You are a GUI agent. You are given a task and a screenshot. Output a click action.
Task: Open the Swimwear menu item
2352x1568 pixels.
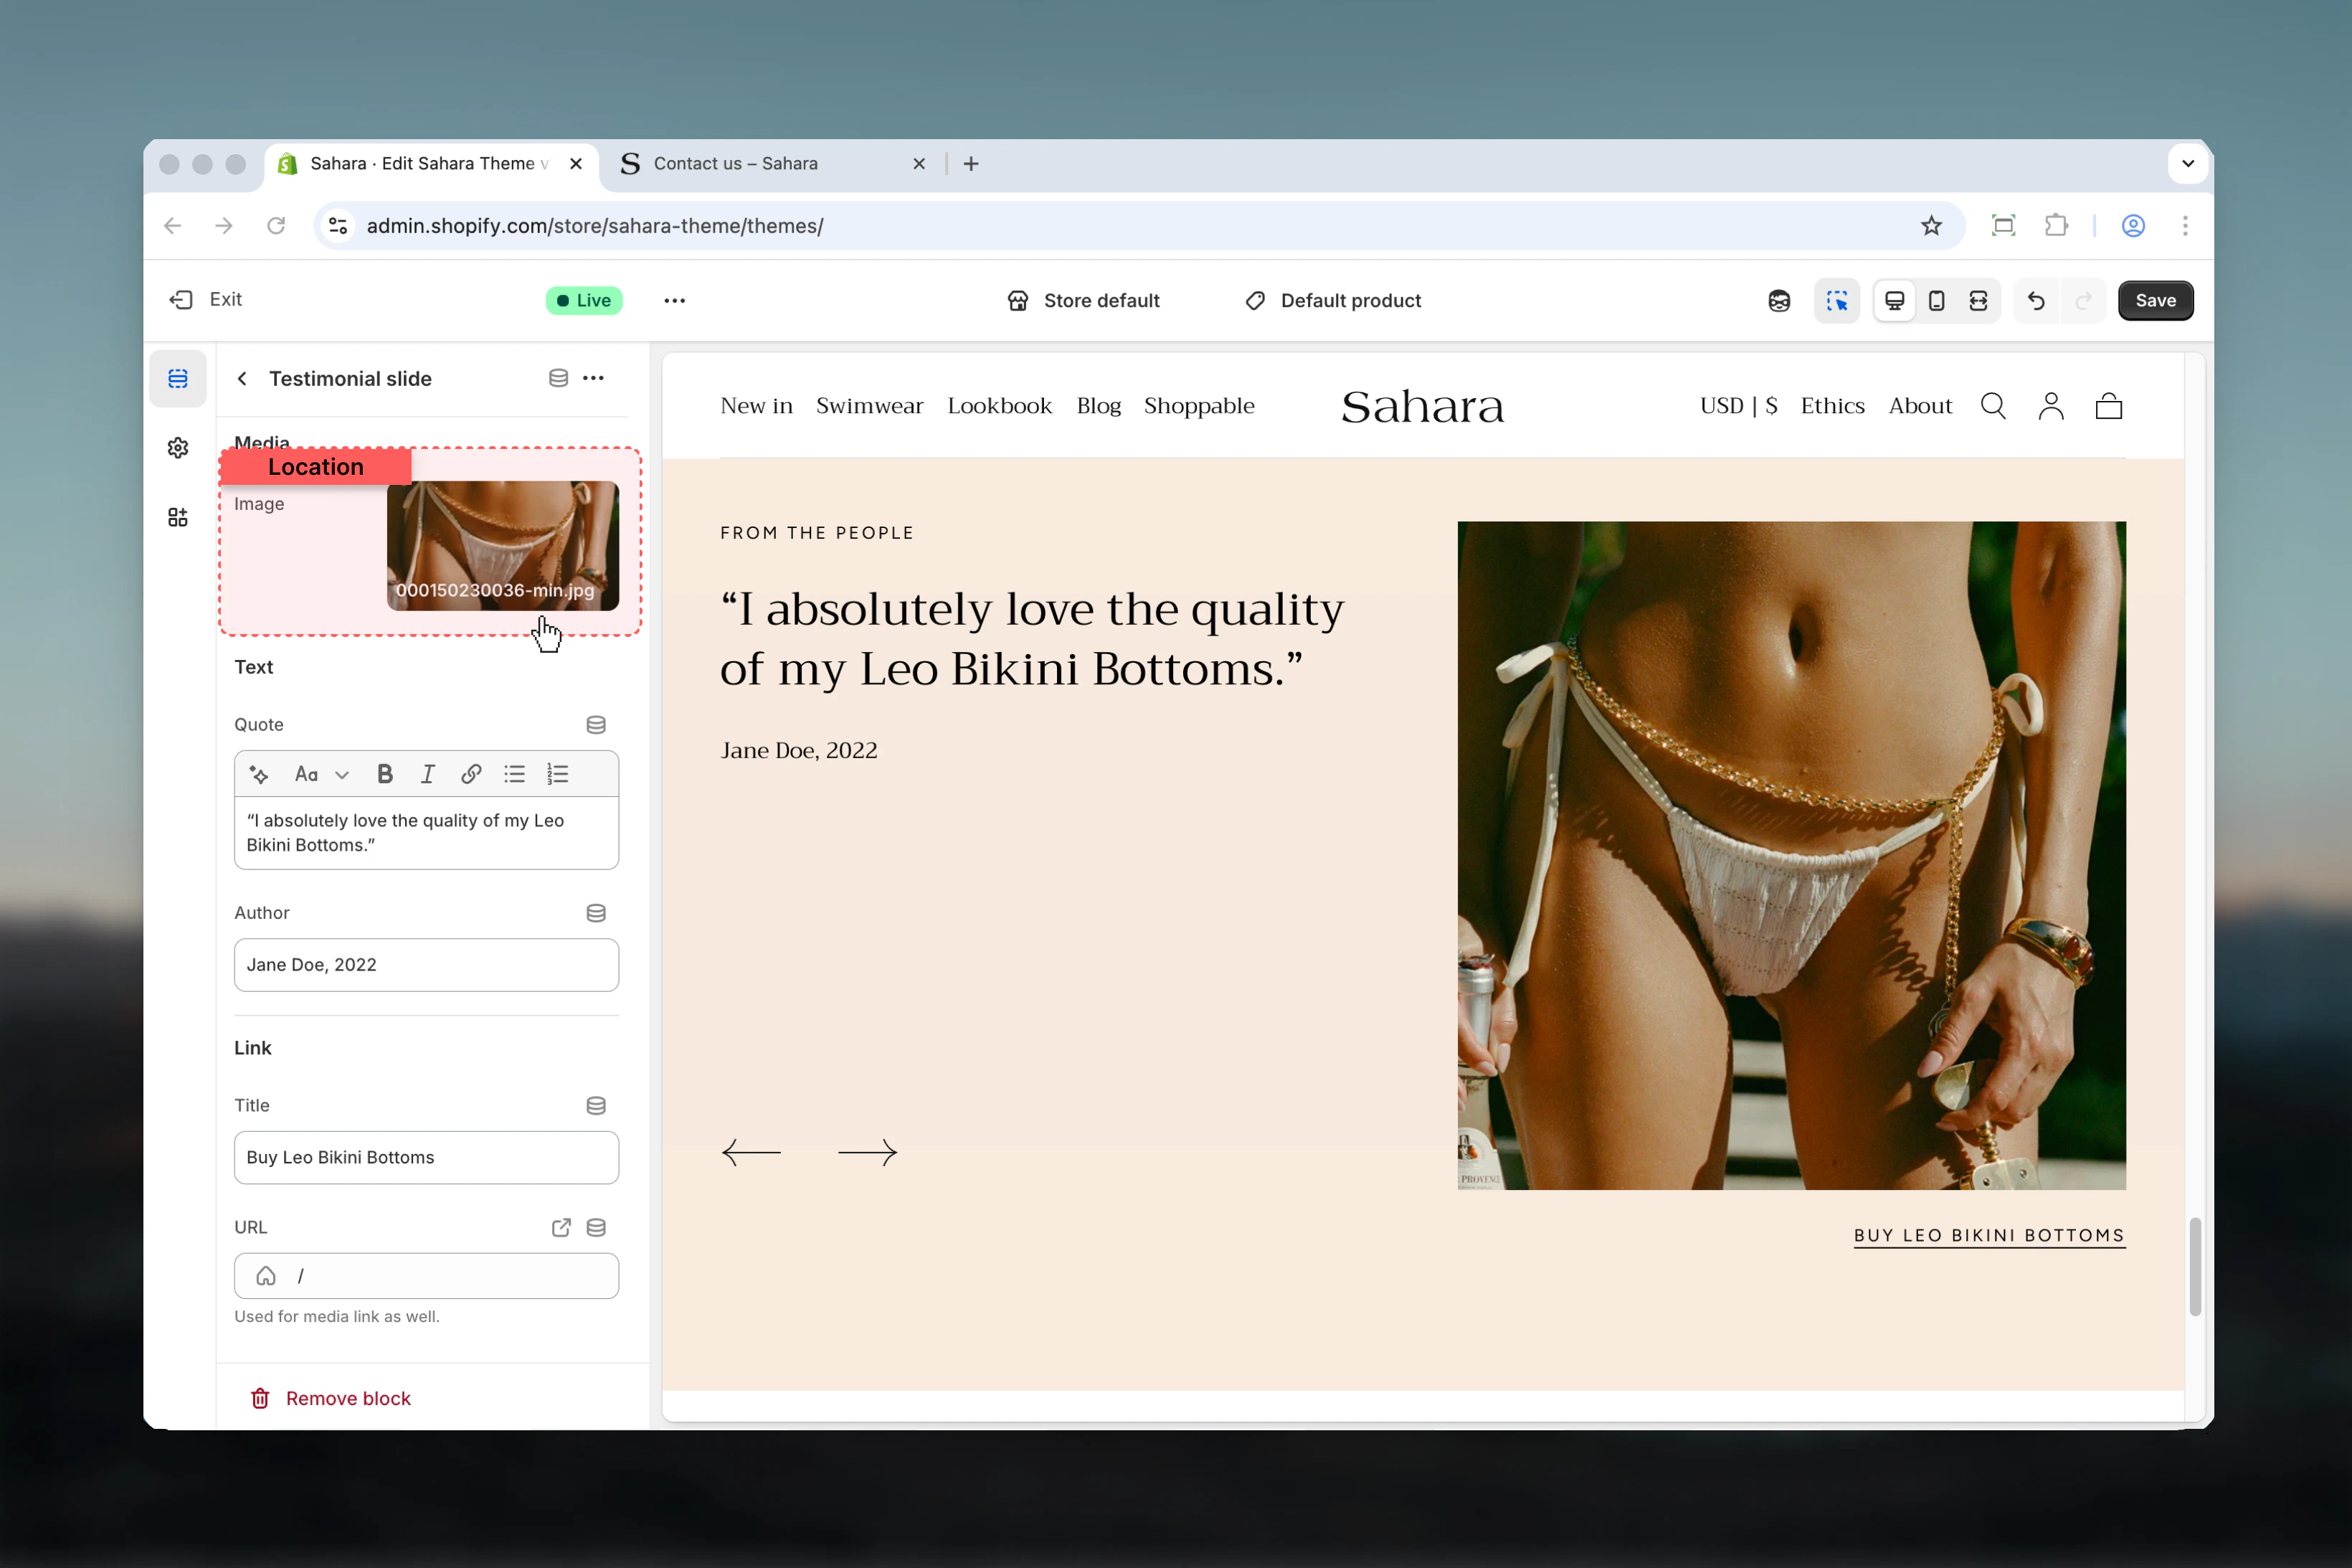click(870, 406)
